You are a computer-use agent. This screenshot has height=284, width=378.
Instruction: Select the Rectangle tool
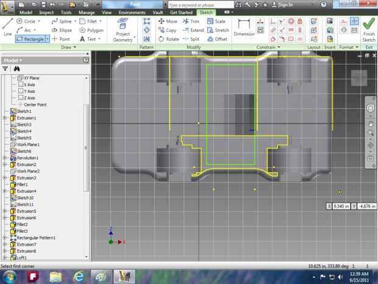30,39
